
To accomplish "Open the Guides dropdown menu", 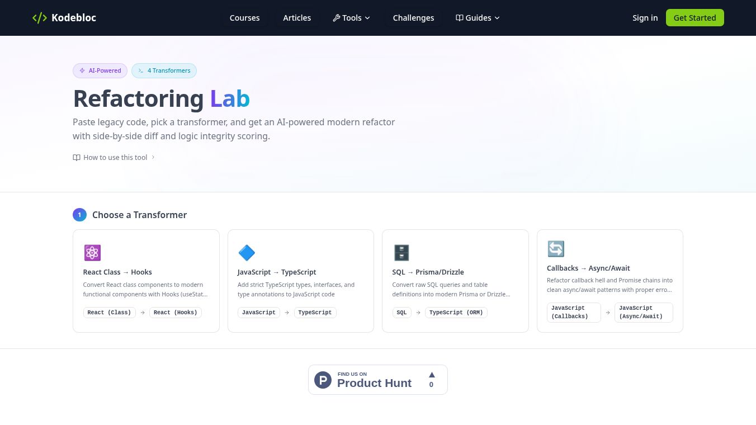I will pyautogui.click(x=478, y=18).
